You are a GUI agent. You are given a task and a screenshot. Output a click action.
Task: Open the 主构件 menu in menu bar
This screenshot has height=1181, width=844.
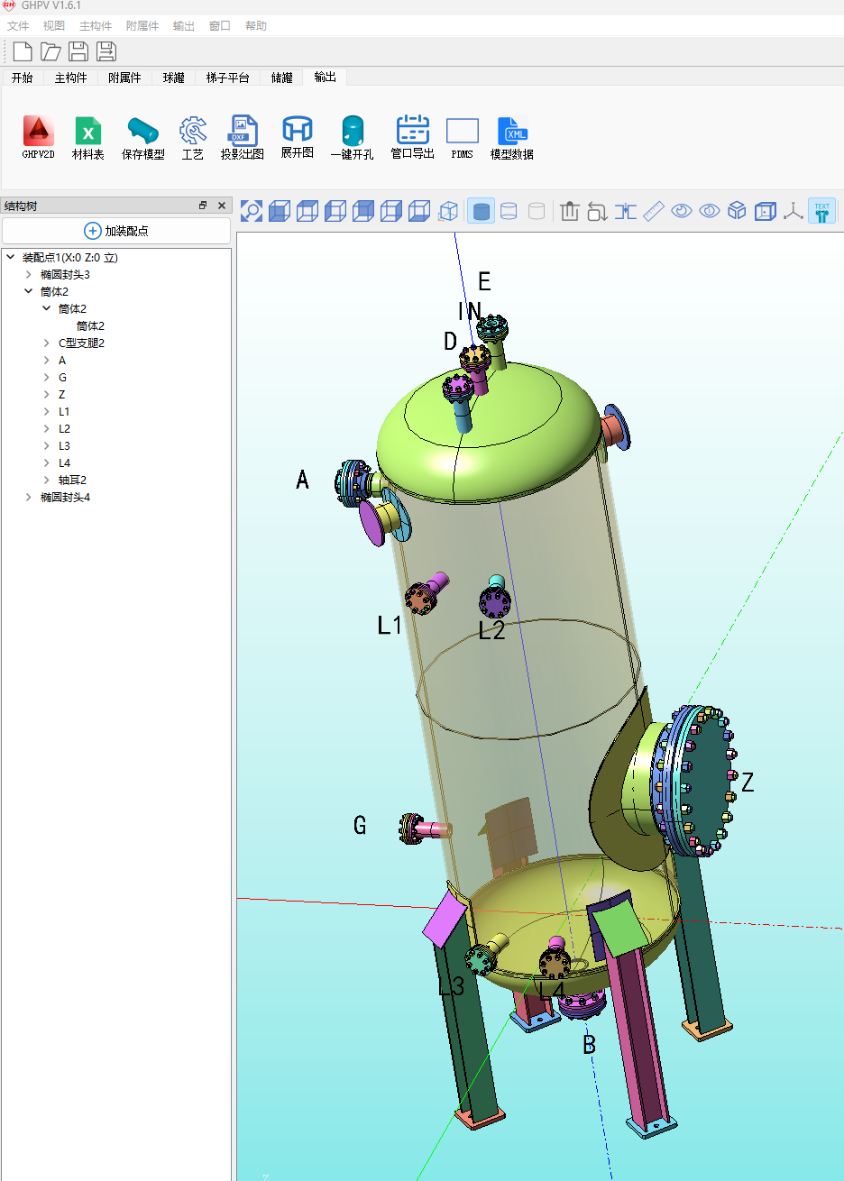[x=96, y=26]
